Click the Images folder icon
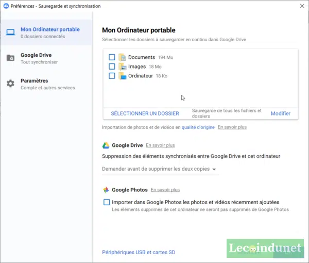The image size is (309, 263). [122, 67]
